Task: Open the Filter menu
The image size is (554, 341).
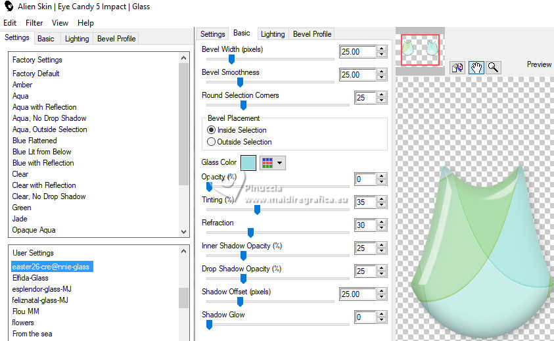Action: (x=34, y=23)
